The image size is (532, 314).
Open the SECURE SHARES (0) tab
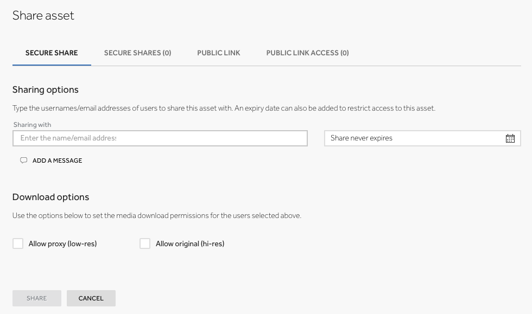(x=137, y=53)
